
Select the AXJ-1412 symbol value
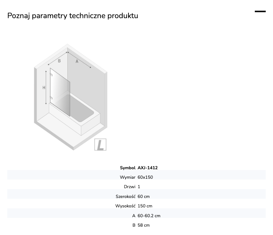point(148,168)
